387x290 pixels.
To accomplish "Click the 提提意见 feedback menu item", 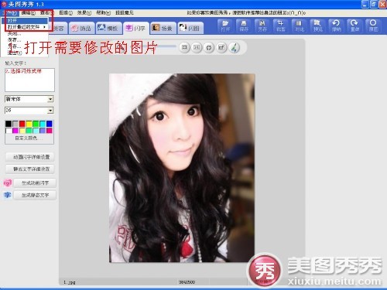I will pos(124,12).
